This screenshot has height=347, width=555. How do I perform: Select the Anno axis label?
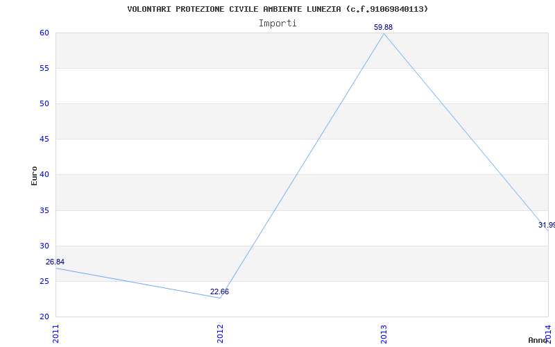(538, 340)
